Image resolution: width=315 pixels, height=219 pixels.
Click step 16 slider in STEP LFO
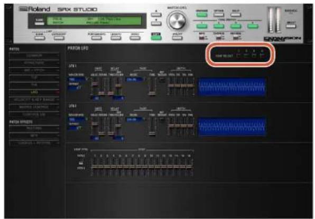point(189,166)
